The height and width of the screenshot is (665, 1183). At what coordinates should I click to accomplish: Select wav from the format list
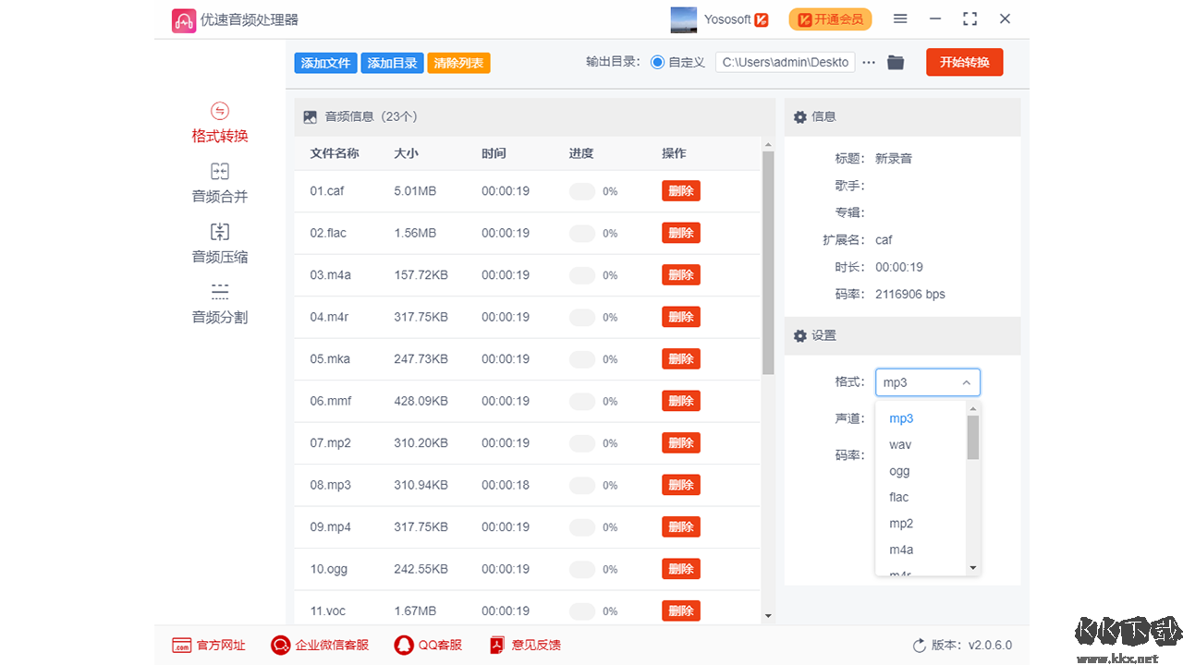[899, 444]
